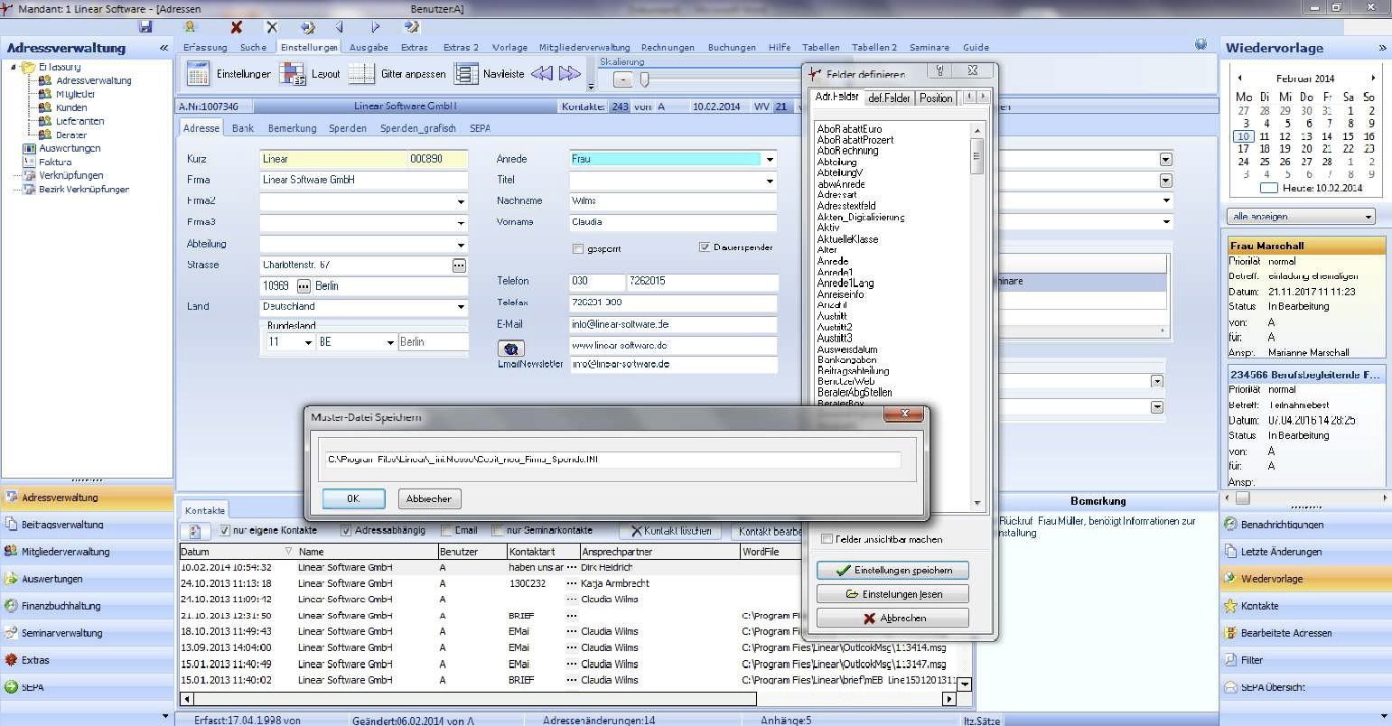Click the Gitter anpassen grid icon
This screenshot has height=726, width=1392.
(361, 74)
